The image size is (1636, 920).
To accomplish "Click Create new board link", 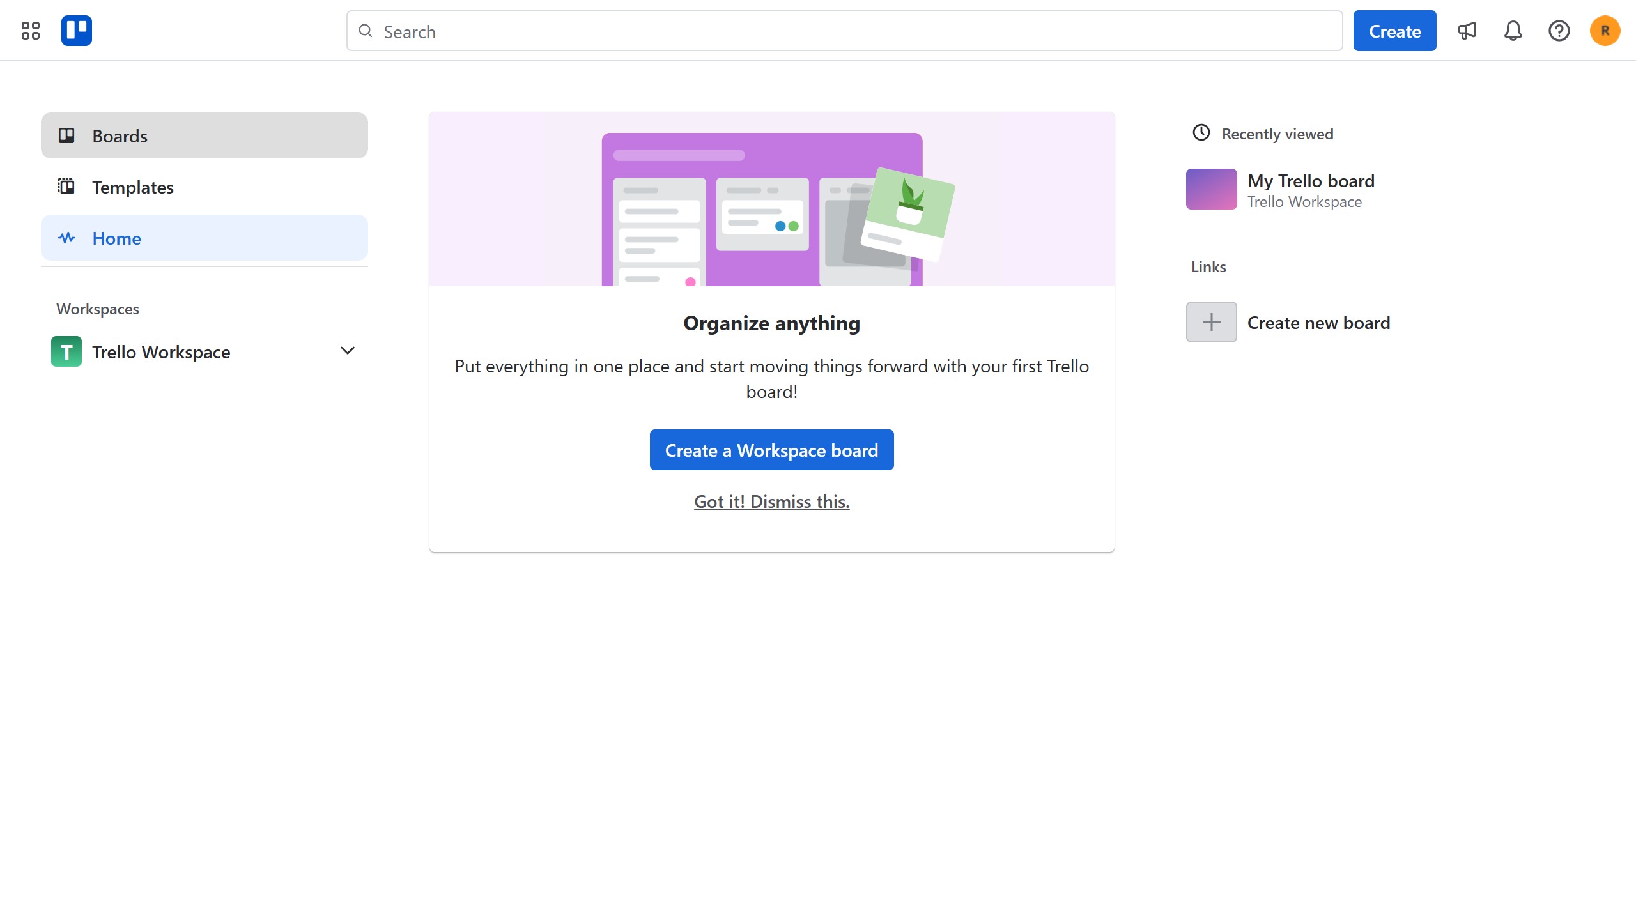I will (1318, 323).
